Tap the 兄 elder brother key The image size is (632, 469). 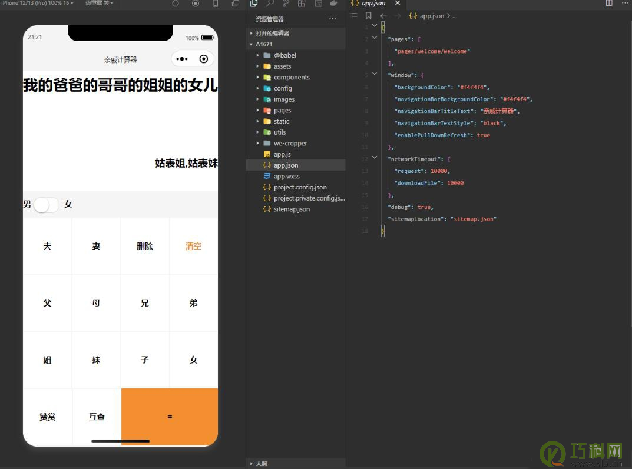tap(145, 303)
